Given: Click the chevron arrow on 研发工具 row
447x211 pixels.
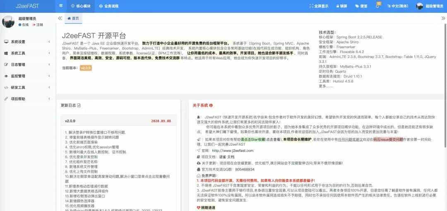Looking at the screenshot, I should pyautogui.click(x=49, y=88).
